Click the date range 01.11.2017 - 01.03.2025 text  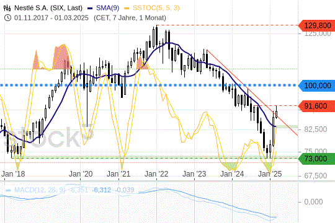51,18
